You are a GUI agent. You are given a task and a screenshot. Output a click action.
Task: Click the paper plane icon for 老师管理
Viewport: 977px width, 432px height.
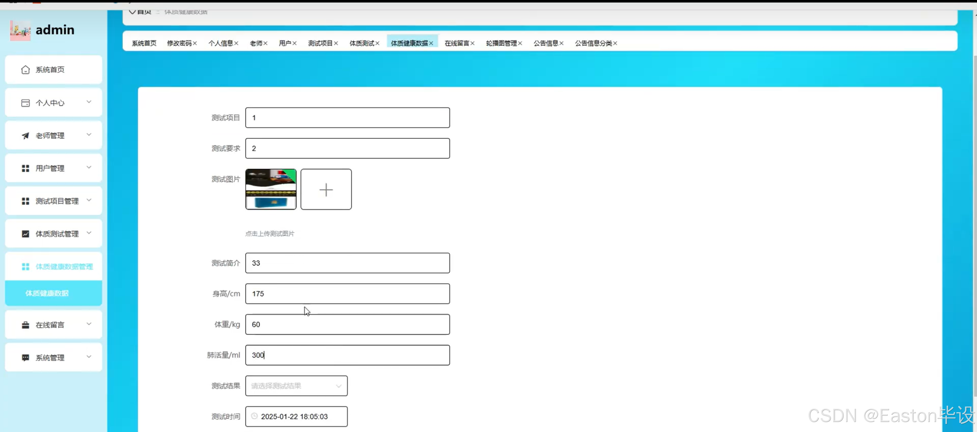point(25,135)
